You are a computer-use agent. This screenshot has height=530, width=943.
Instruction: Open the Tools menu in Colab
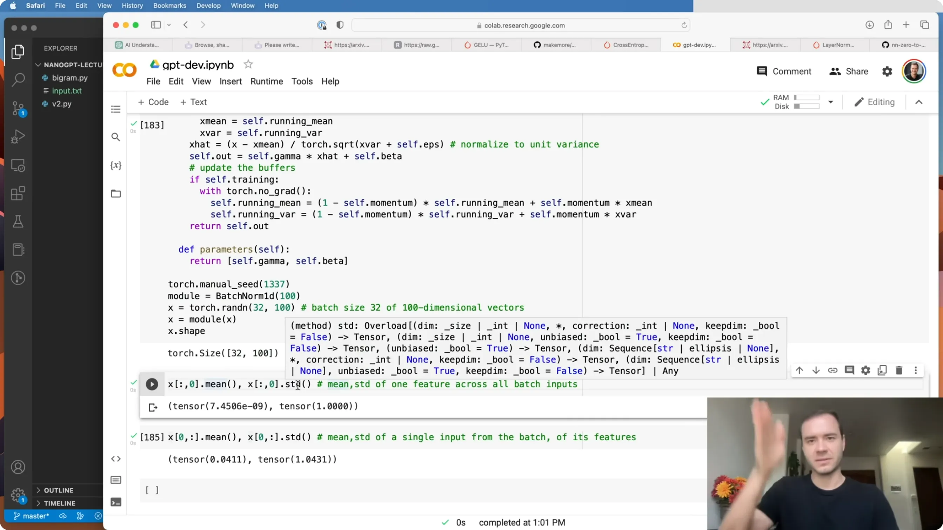(302, 81)
